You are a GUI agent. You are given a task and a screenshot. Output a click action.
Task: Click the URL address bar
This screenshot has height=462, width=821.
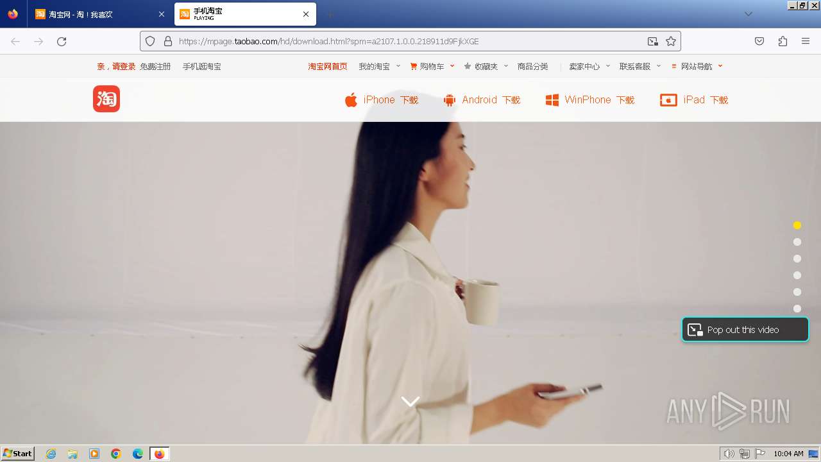tap(410, 42)
